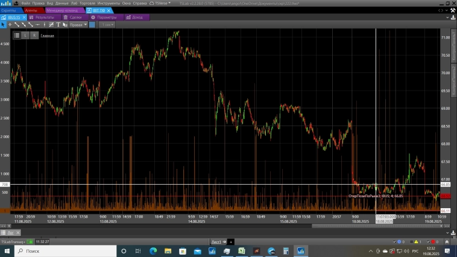Switch to the Сделки tab

click(x=75, y=17)
